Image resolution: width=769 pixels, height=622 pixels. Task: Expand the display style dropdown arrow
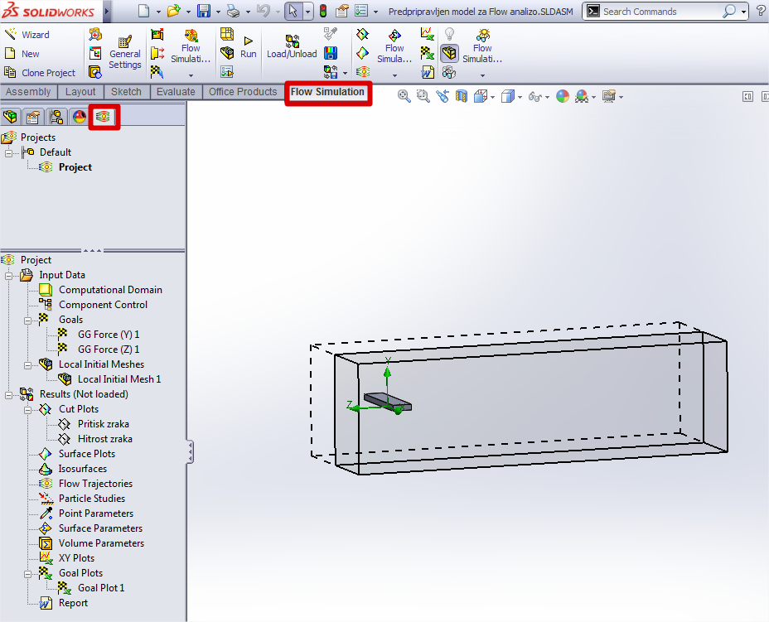(x=520, y=97)
